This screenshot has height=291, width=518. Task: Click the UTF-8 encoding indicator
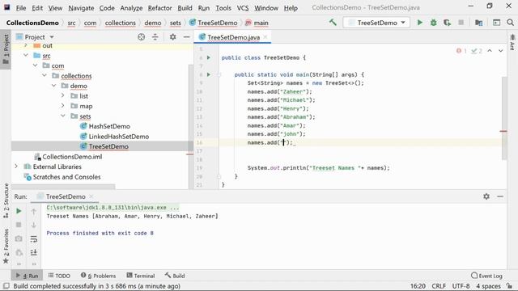point(461,286)
